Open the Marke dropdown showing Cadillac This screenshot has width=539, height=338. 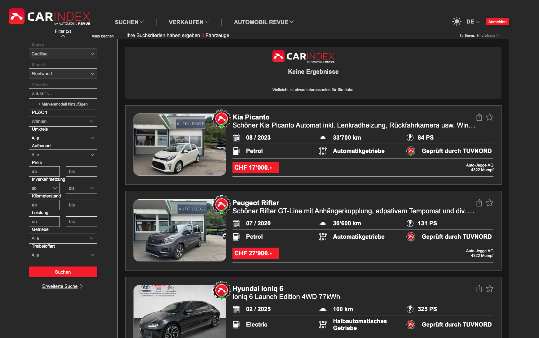pyautogui.click(x=63, y=54)
